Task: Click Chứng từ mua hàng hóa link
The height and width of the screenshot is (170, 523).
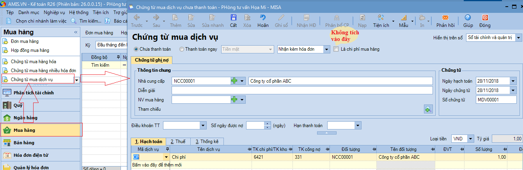Action: pos(33,62)
